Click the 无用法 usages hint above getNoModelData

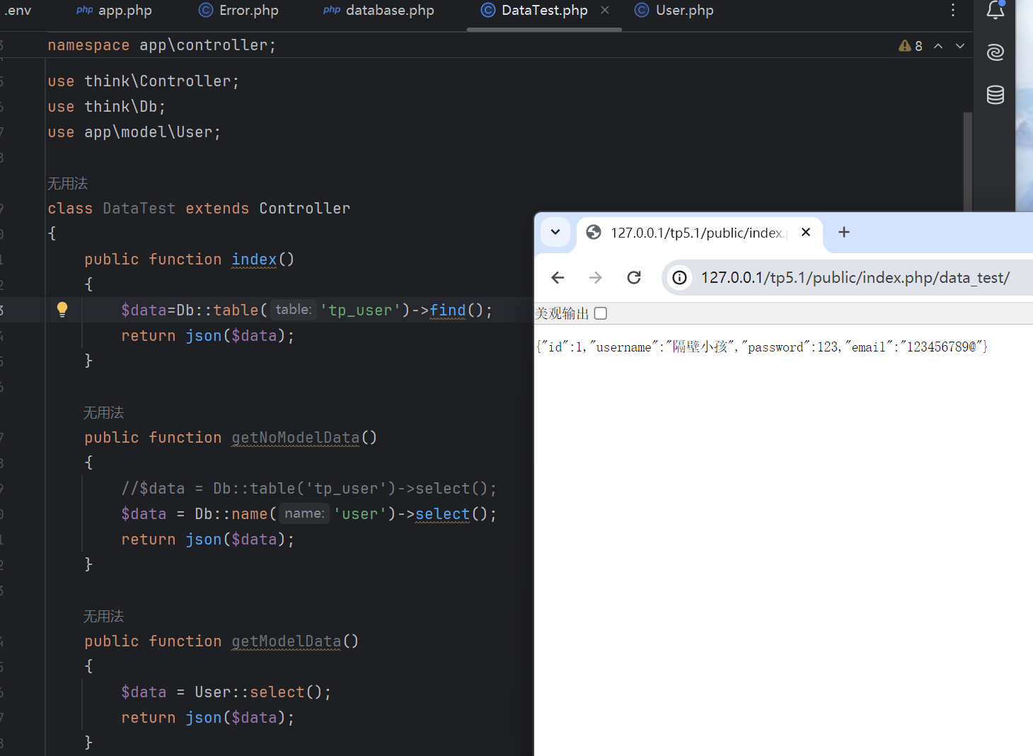[104, 413]
